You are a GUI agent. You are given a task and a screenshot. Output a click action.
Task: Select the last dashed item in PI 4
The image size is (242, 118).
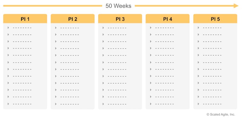[x=165, y=104]
